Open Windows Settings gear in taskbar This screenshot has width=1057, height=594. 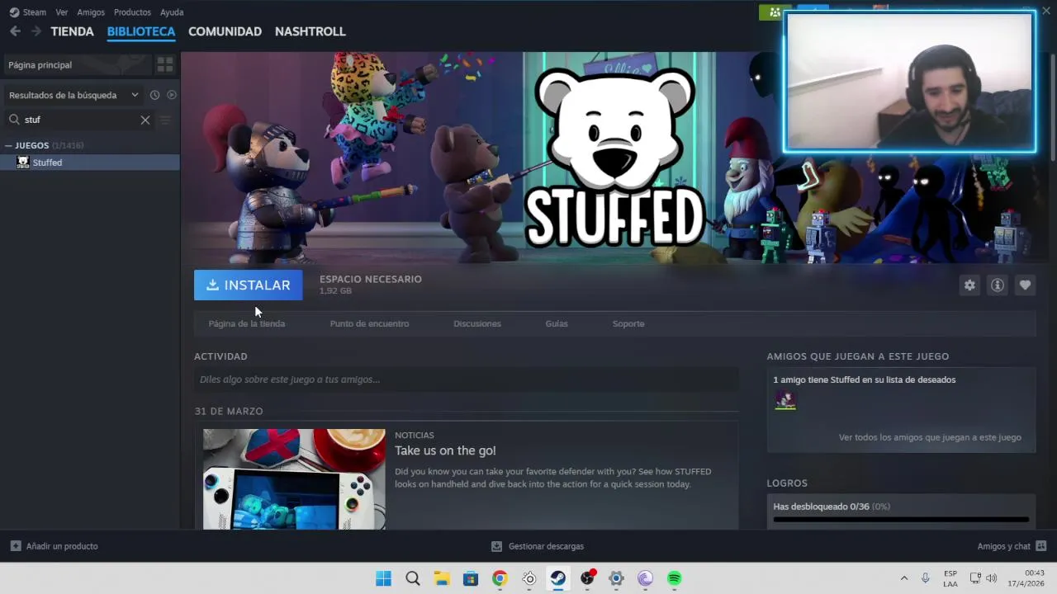point(616,578)
